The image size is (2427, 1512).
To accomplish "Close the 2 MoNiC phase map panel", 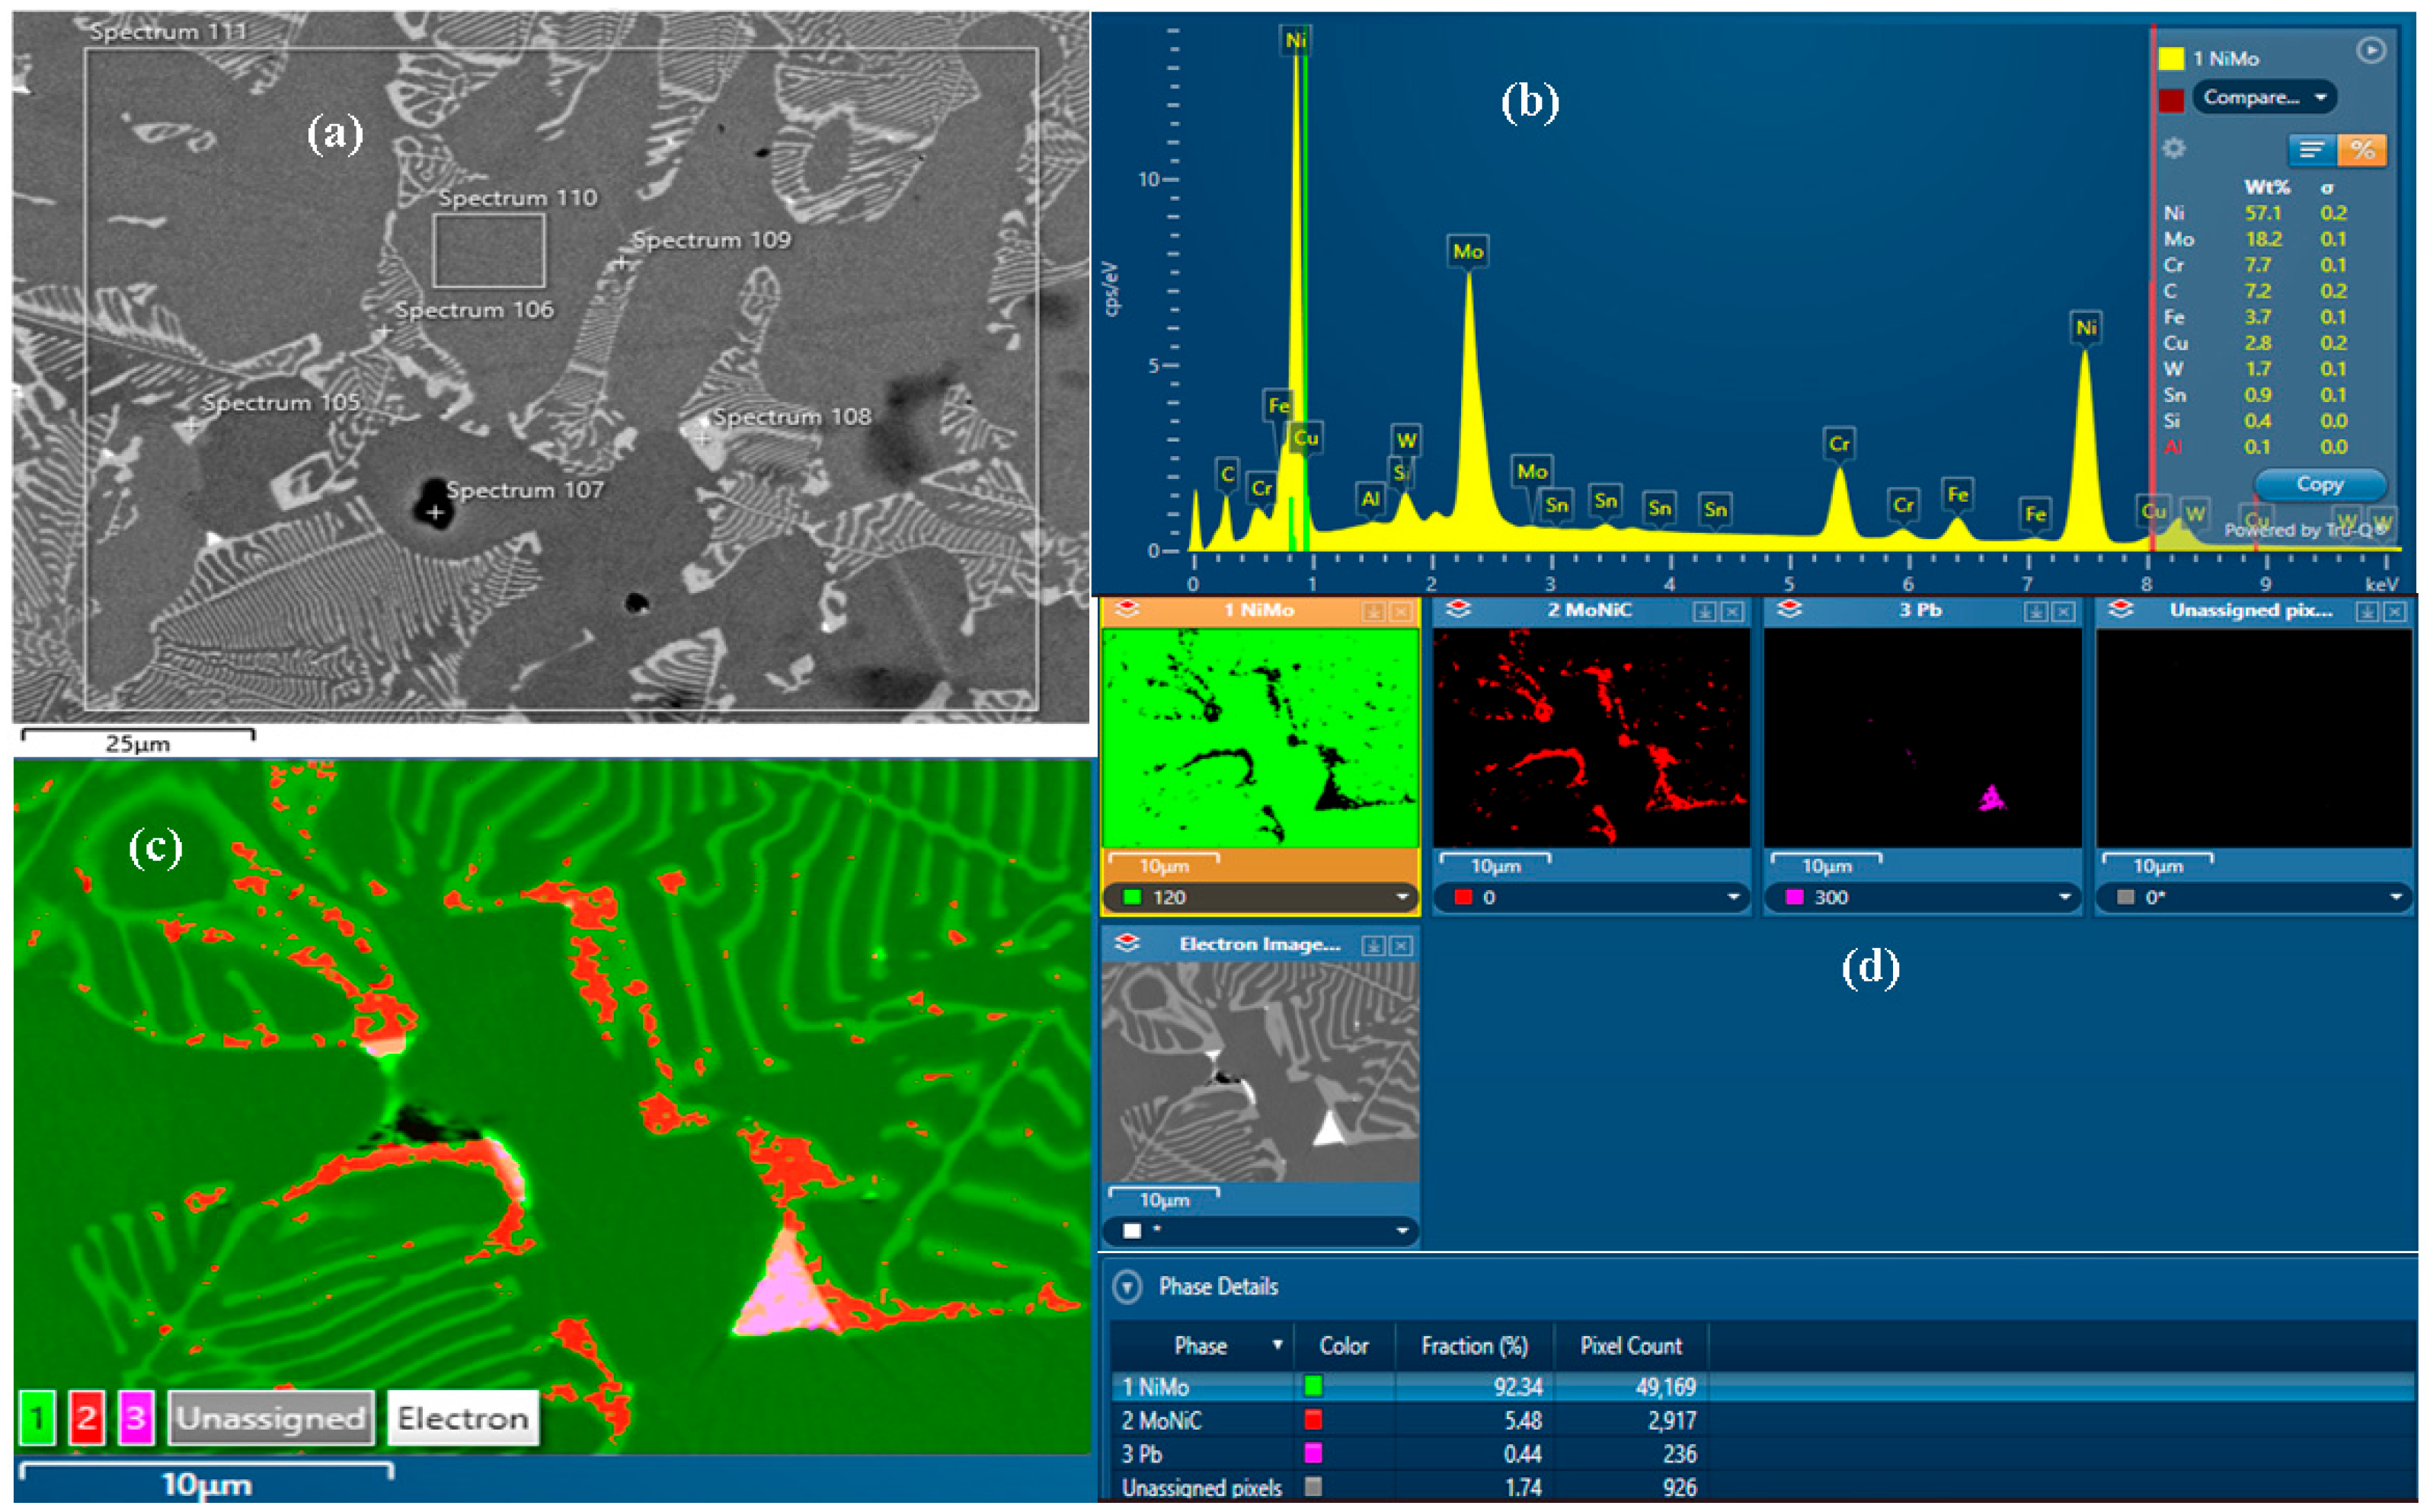I will 1733,611.
